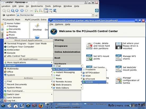Click the show desktop pencil icon in taskbar

(9, 106)
